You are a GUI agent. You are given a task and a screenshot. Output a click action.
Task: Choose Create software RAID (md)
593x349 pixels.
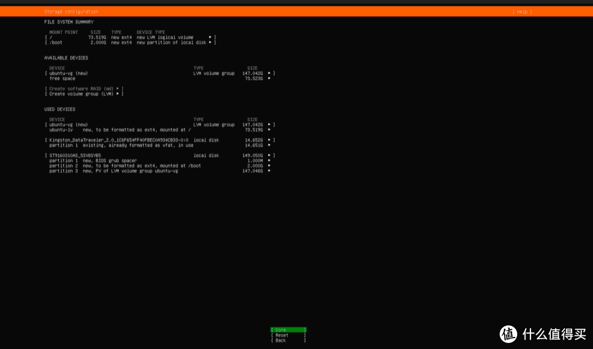pos(83,88)
